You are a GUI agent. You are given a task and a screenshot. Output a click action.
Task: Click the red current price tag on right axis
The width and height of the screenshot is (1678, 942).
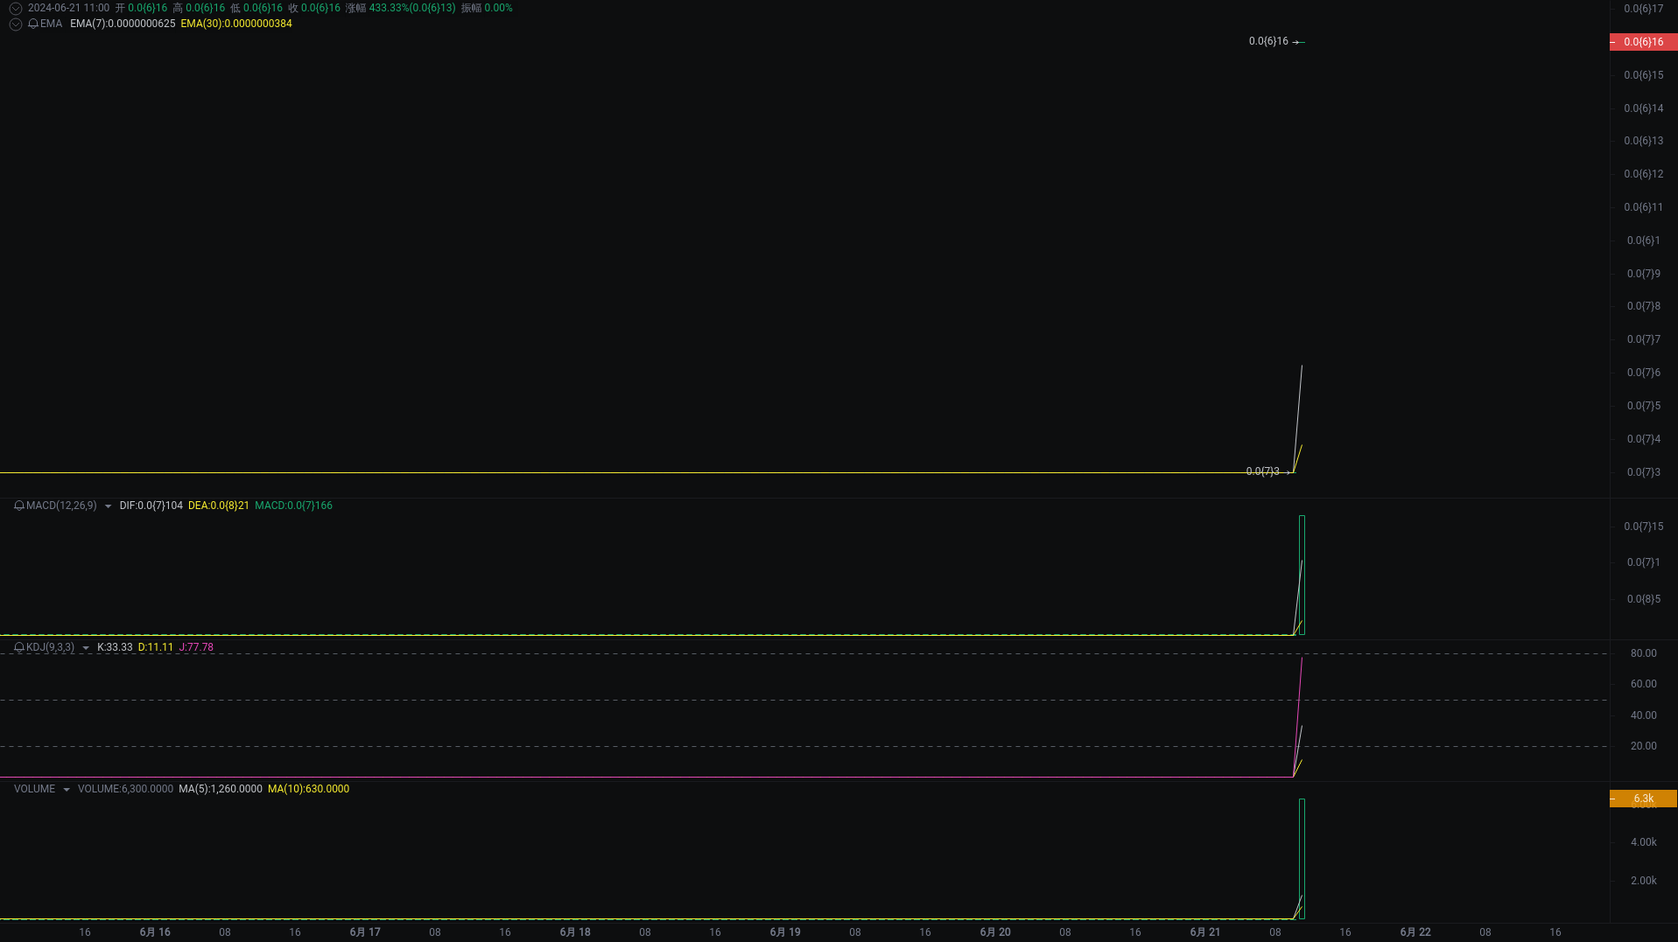(x=1643, y=41)
